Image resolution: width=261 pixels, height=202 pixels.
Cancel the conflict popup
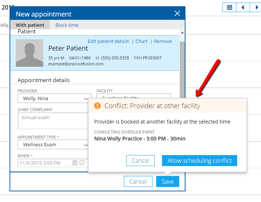click(x=140, y=161)
